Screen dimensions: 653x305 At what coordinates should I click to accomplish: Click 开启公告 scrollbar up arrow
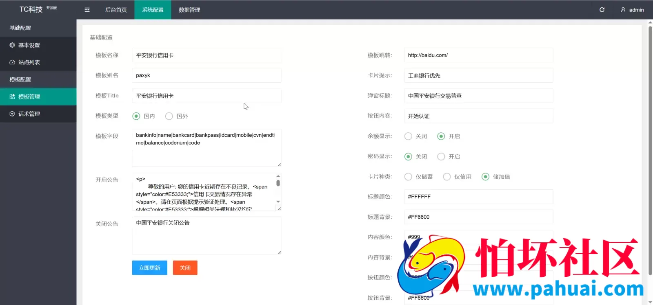[x=278, y=176]
